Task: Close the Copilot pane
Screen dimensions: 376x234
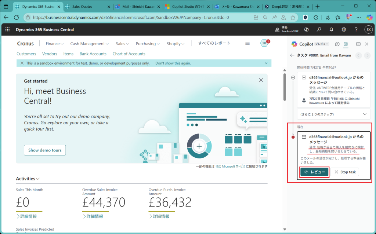Action: [x=367, y=44]
